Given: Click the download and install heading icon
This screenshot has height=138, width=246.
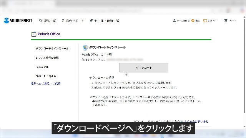Looking at the screenshot, I should coord(85,48).
